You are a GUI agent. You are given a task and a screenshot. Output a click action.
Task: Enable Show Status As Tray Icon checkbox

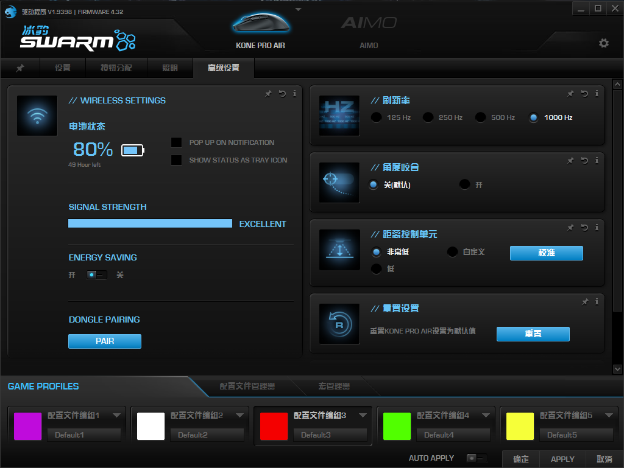point(176,160)
